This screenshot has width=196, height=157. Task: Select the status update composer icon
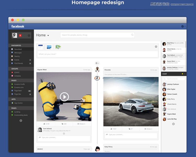41,47
